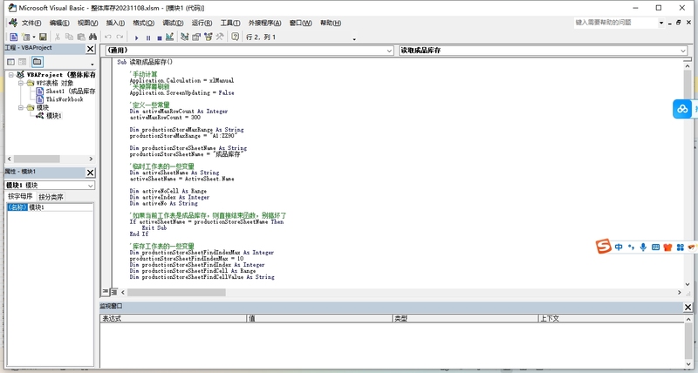
Task: Switch to Full Module View button
Action: [114, 292]
